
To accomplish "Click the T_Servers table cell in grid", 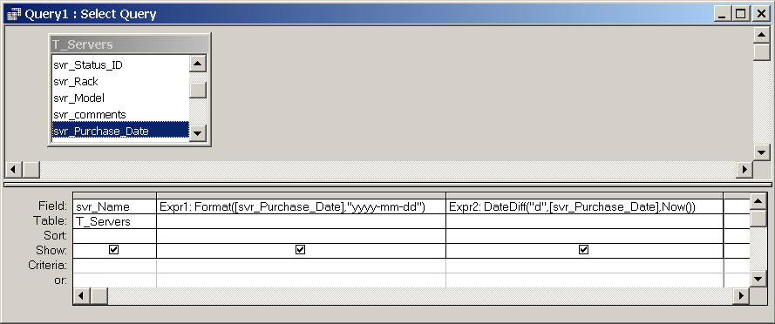I will [x=115, y=221].
